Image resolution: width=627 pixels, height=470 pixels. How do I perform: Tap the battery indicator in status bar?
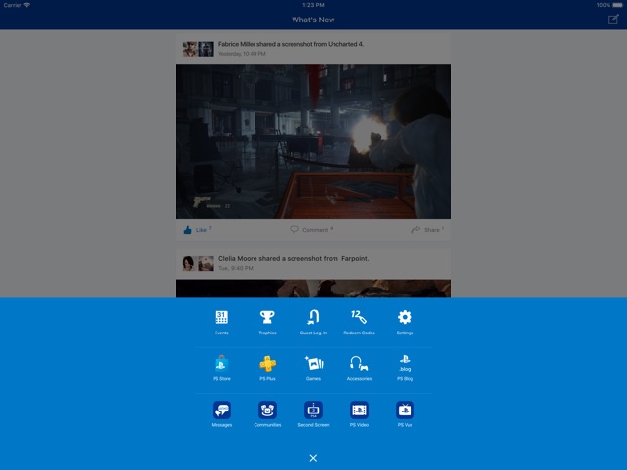tap(618, 5)
